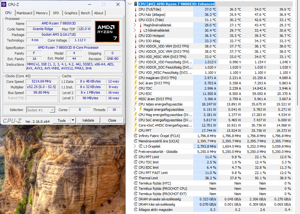Click the AMD Ryzen 7 logo in CPU-Z
Screen dimensions: 300x214
pos(107,31)
